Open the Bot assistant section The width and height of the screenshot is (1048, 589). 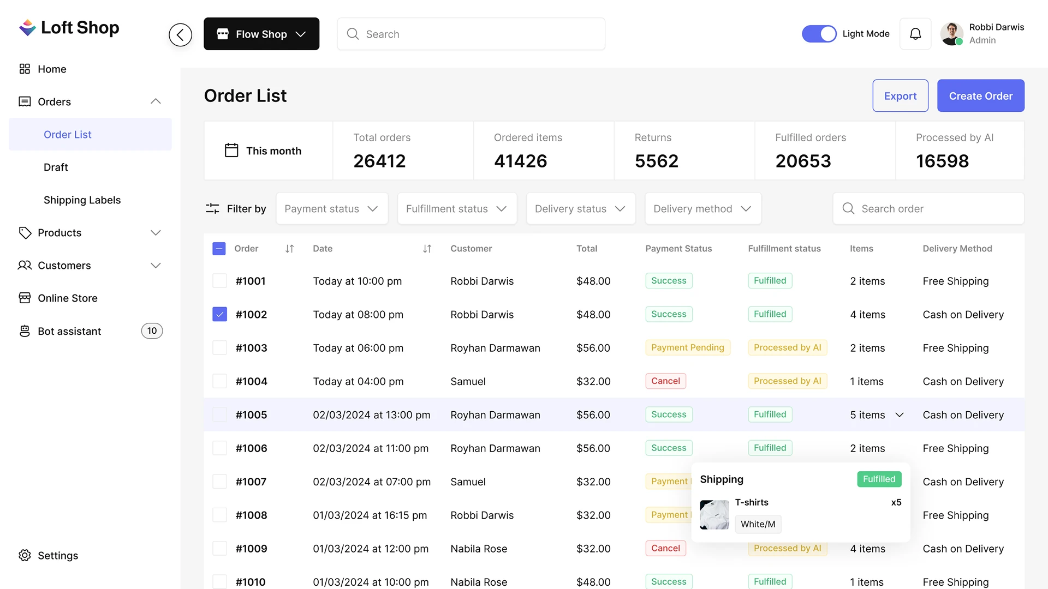(69, 331)
